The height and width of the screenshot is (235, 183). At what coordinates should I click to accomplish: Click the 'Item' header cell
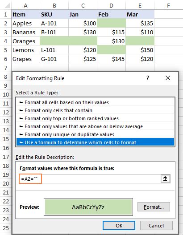(26, 14)
